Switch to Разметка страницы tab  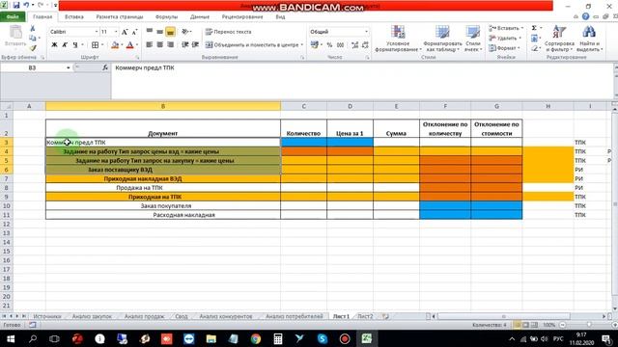click(120, 17)
